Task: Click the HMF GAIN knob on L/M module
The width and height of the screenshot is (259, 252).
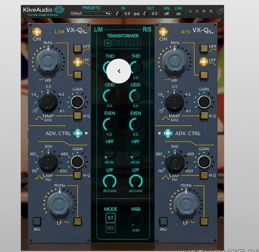Action: (x=78, y=102)
